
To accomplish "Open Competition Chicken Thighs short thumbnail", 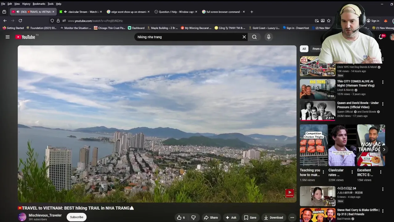I will [x=314, y=145].
